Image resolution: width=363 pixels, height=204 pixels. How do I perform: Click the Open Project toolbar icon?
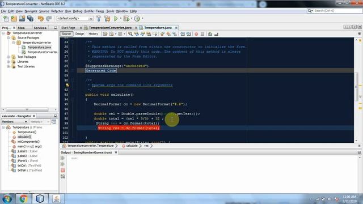click(x=22, y=19)
